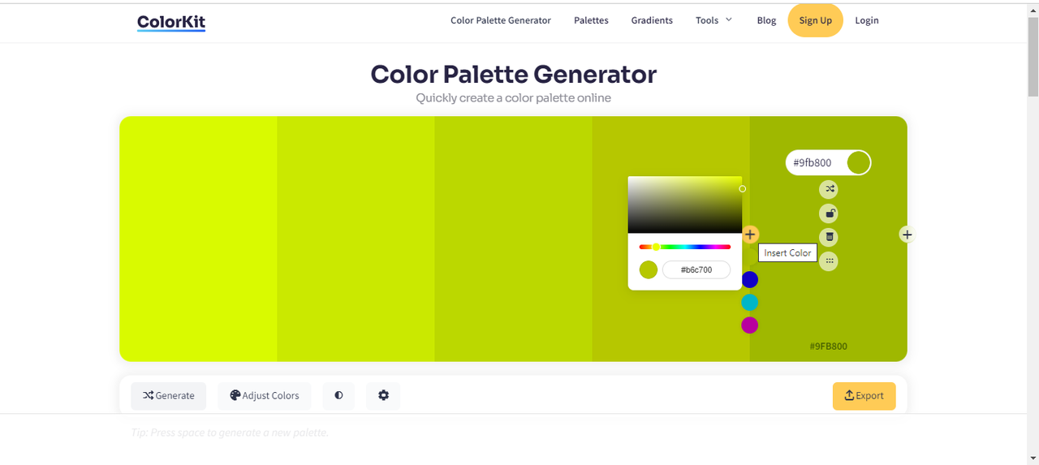
Task: Click the shuffle color icon in last swatch
Action: pos(829,190)
